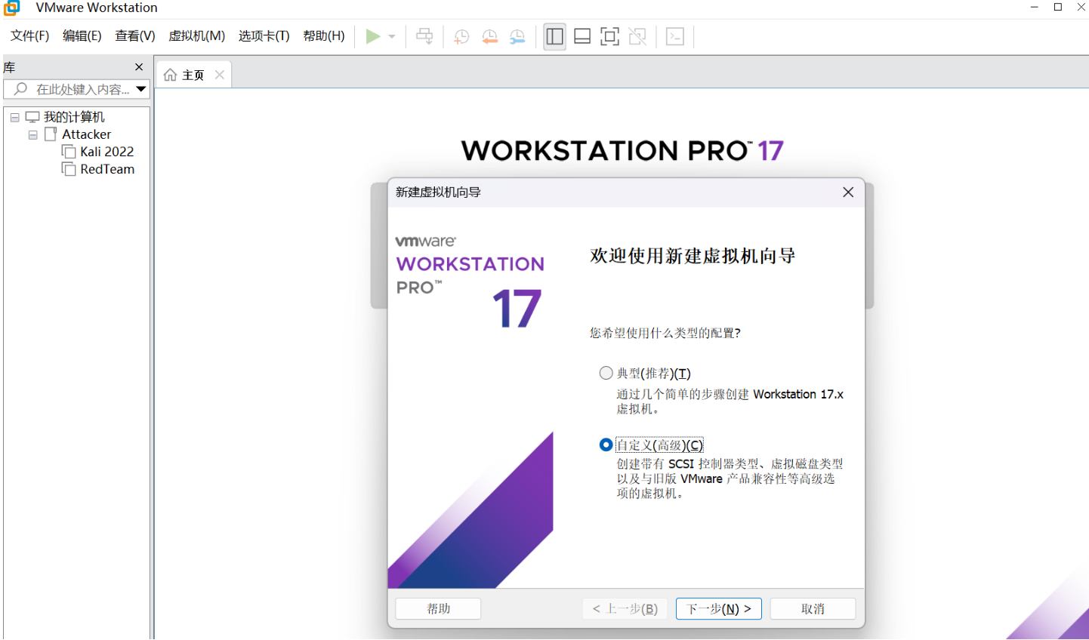Screen dimensions: 1089x640
Task: Click the 我的计算机 monitor icon
Action: (x=32, y=117)
